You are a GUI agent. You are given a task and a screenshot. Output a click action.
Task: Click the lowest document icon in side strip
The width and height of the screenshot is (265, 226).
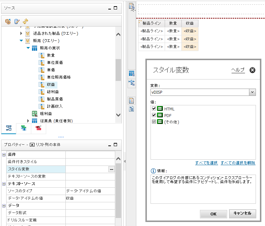[x=132, y=109]
